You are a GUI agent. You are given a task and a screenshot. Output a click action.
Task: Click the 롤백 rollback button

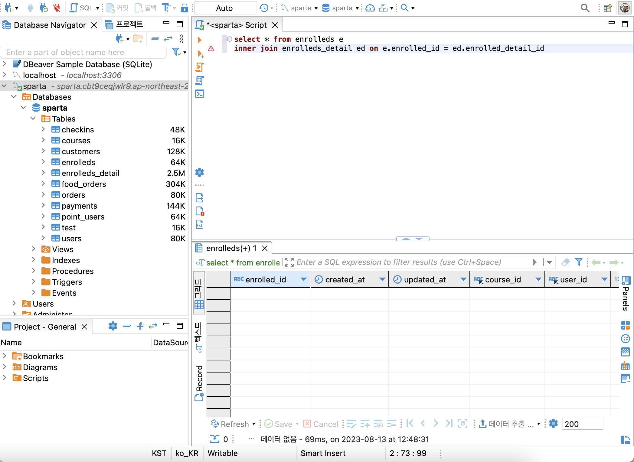[x=145, y=8]
